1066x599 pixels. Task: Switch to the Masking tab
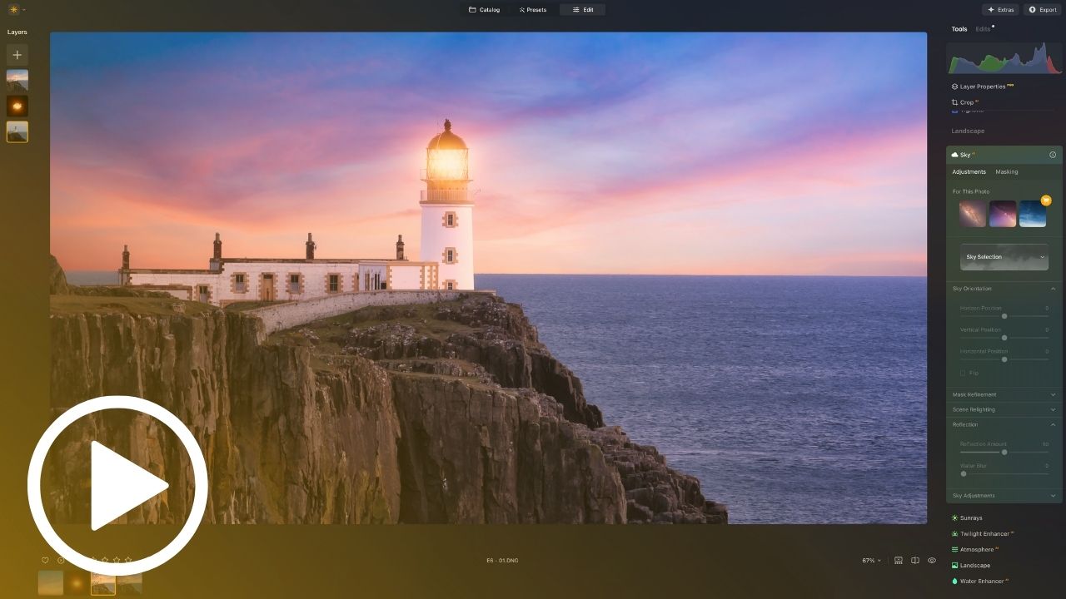(1006, 172)
